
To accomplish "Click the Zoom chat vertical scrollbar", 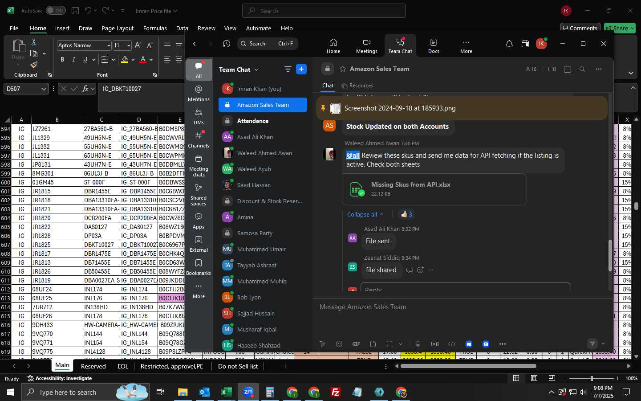I will [x=610, y=255].
